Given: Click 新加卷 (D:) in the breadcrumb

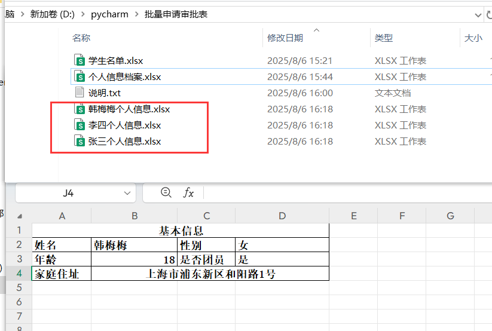Looking at the screenshot, I should [x=53, y=14].
